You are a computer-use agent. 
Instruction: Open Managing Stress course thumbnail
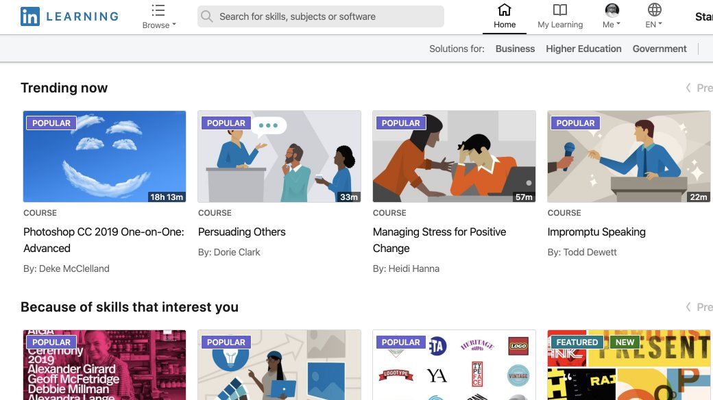pos(454,156)
